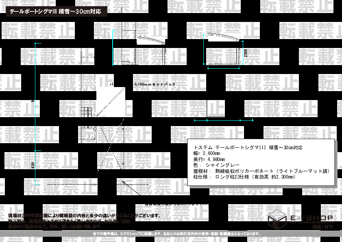Click the title banner テールポートシグマIII 積雪～30cm対応
342x242 pixels.
(56, 11)
